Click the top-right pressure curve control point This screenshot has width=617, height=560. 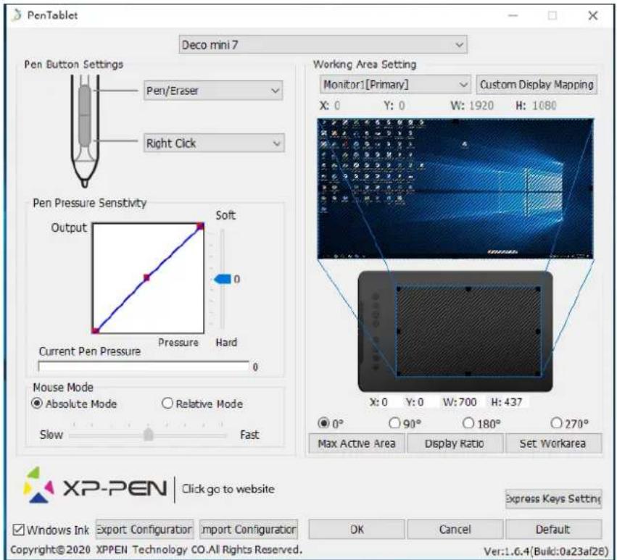pos(200,226)
